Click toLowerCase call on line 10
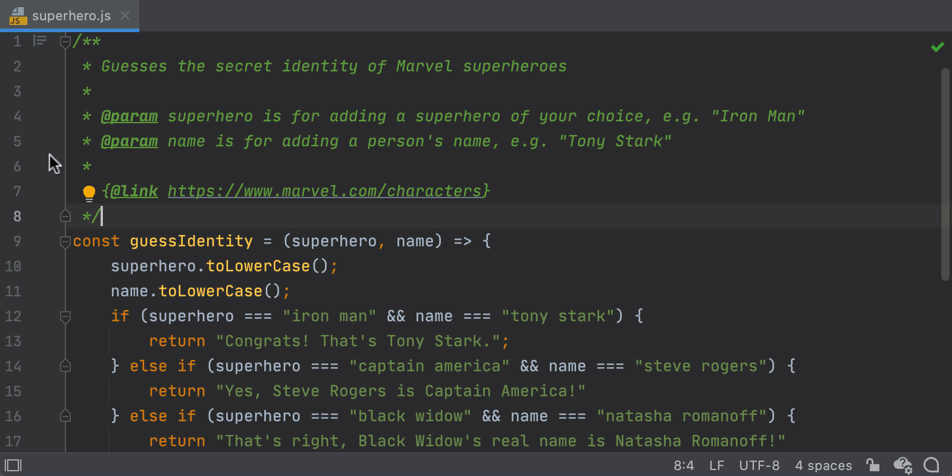 tap(258, 266)
